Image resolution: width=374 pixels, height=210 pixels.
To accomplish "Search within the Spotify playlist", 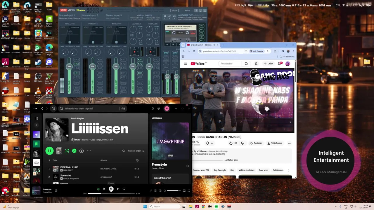I will pos(124,151).
